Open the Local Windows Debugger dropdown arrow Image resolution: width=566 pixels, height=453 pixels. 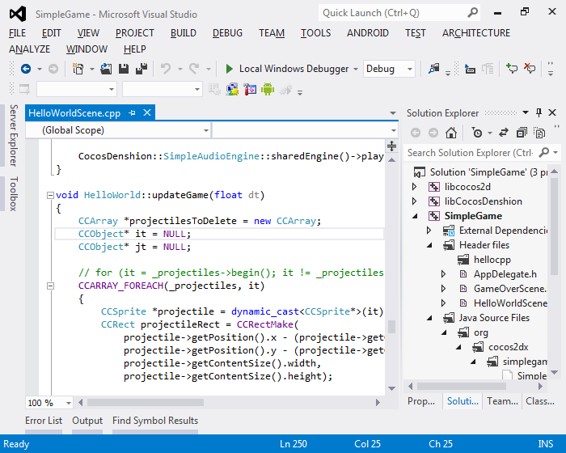[356, 69]
